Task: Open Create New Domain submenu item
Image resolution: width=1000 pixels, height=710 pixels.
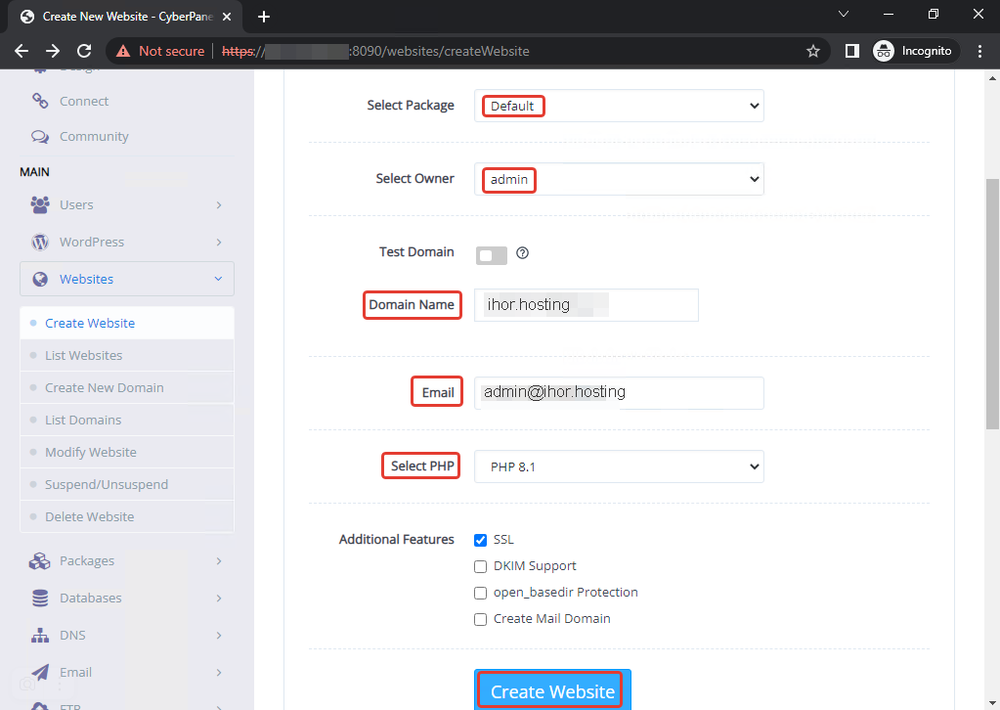Action: 127,387
